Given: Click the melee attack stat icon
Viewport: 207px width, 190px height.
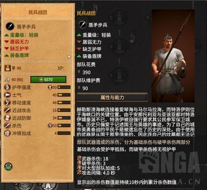Looking at the screenshot, I should pos(7,110).
